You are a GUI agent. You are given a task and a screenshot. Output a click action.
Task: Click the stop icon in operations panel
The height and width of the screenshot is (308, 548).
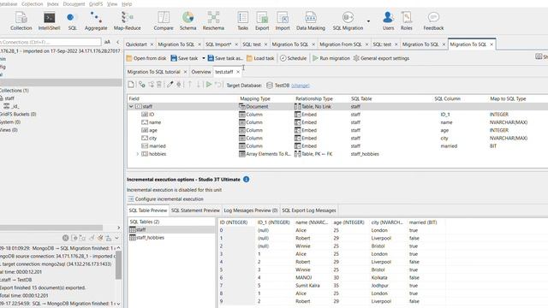[65, 238]
